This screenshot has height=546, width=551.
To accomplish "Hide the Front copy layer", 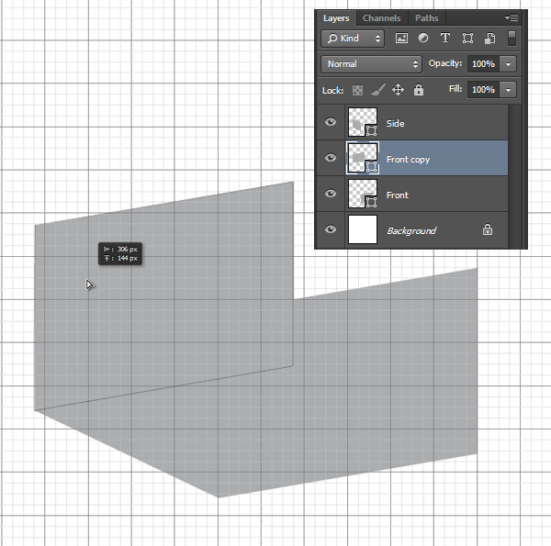I will click(x=331, y=158).
